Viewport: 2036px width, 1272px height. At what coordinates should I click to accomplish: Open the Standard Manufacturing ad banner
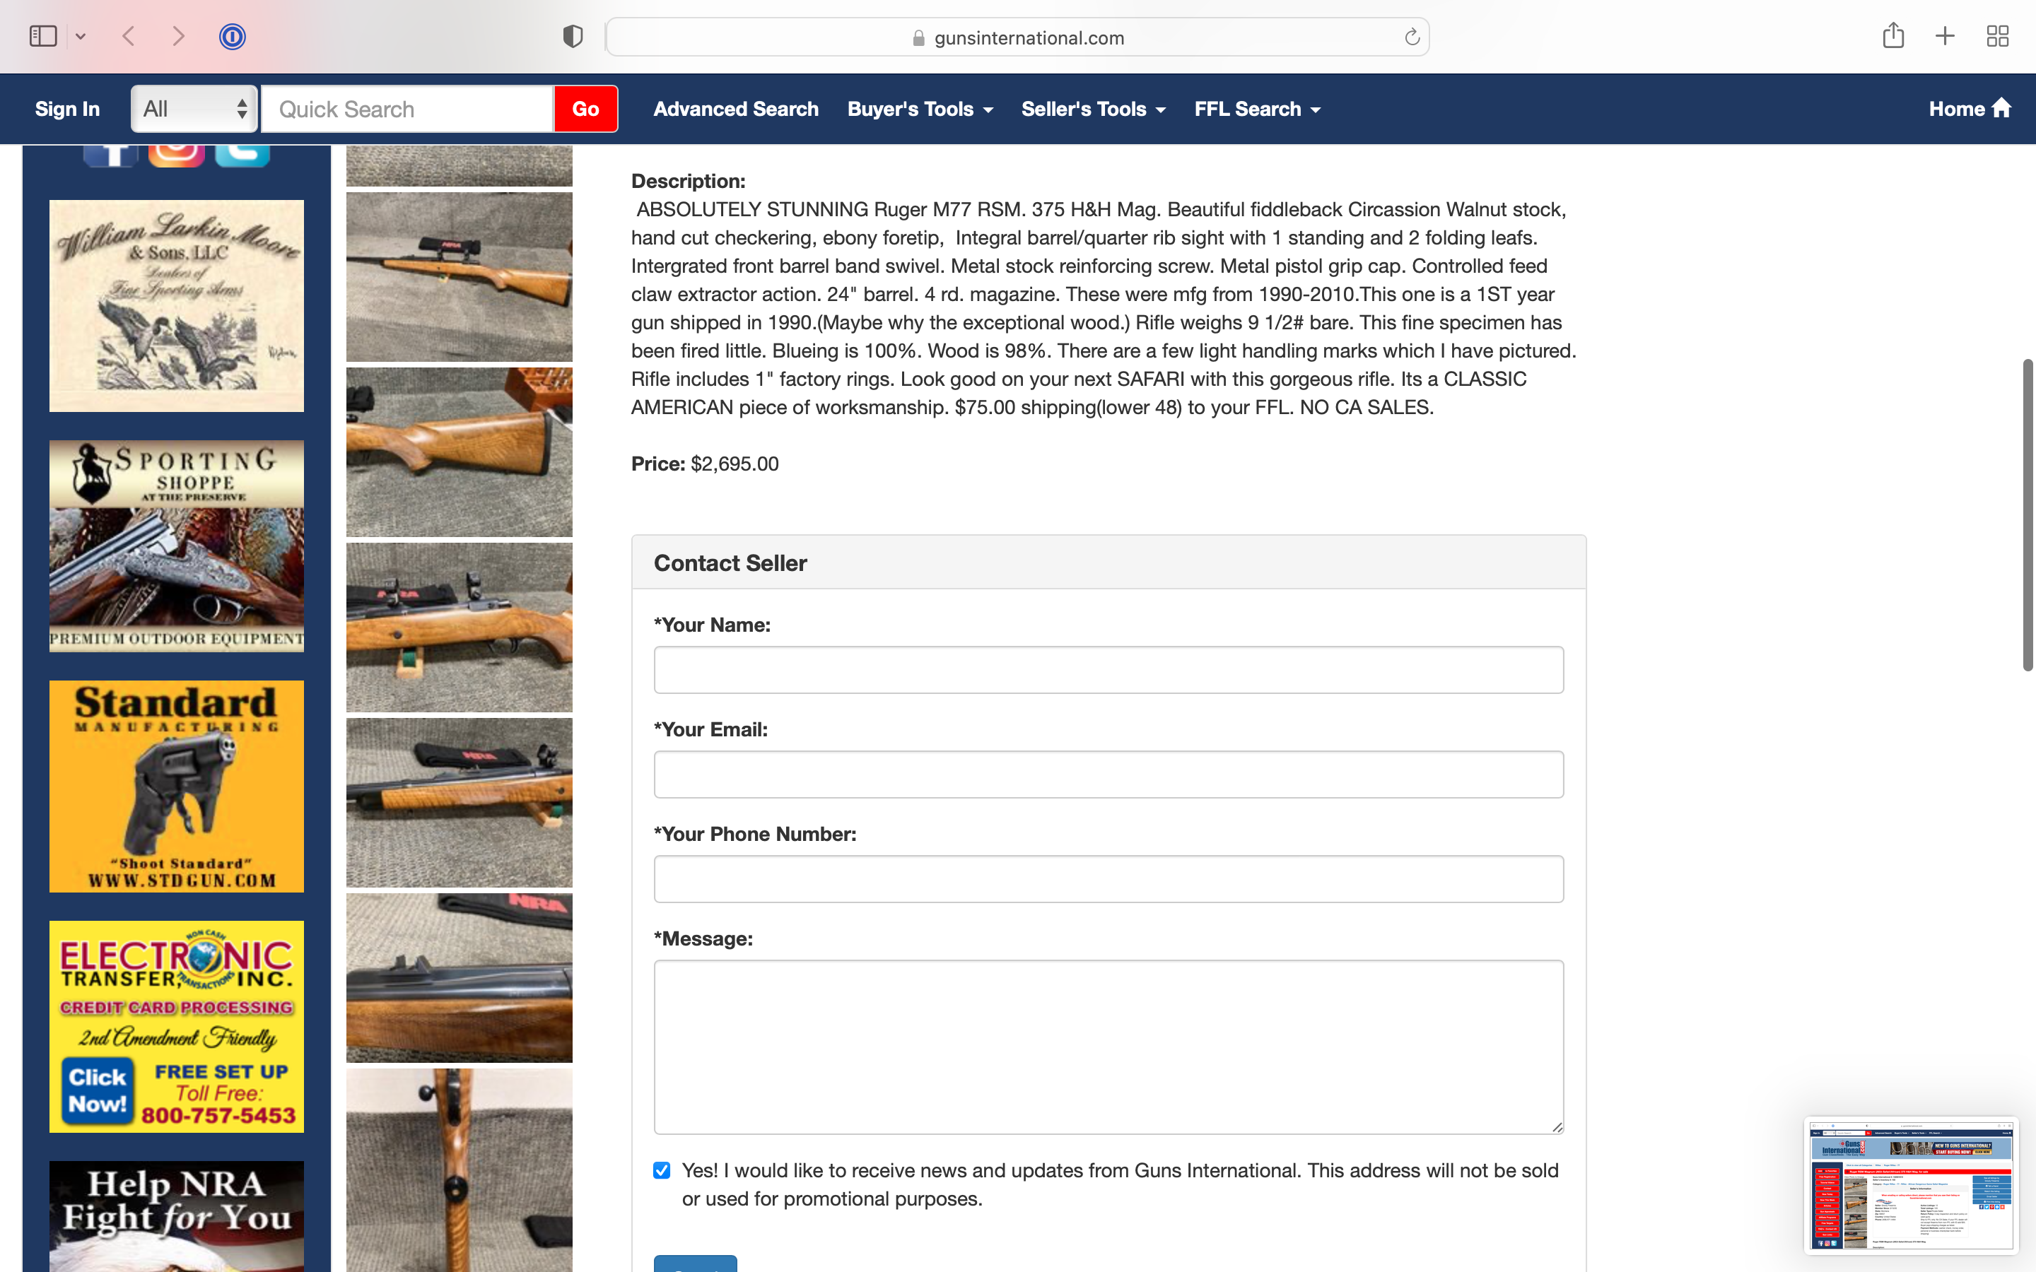click(177, 787)
